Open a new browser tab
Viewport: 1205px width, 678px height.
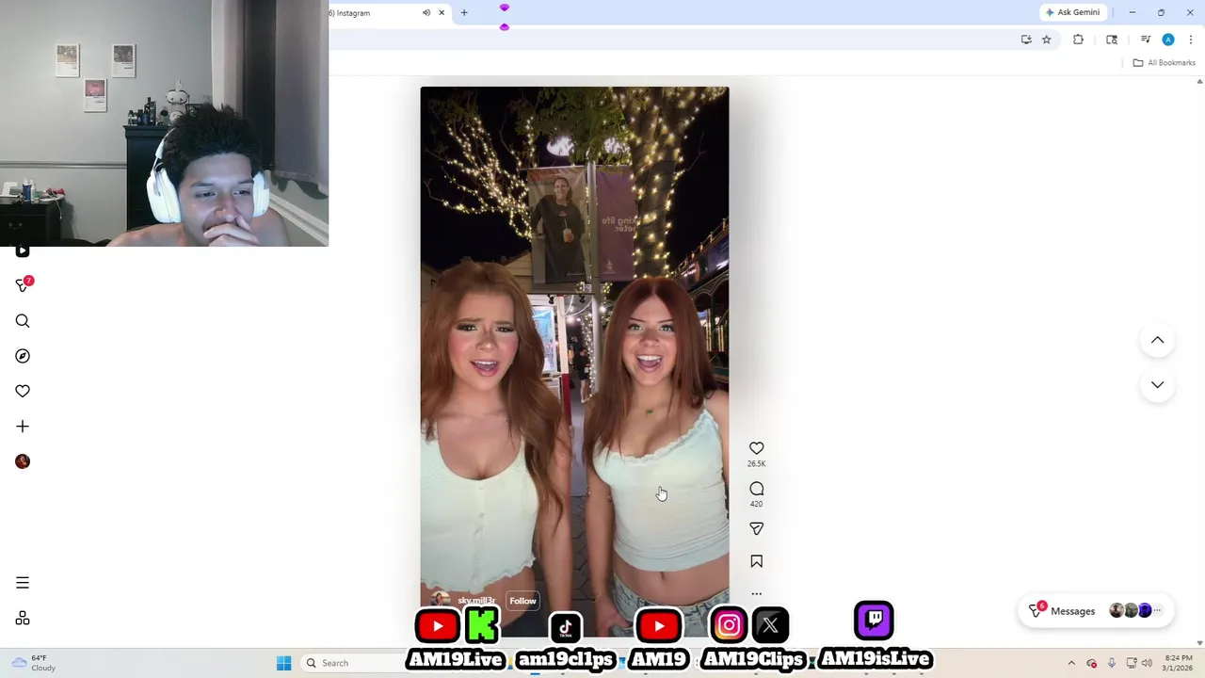tap(463, 13)
